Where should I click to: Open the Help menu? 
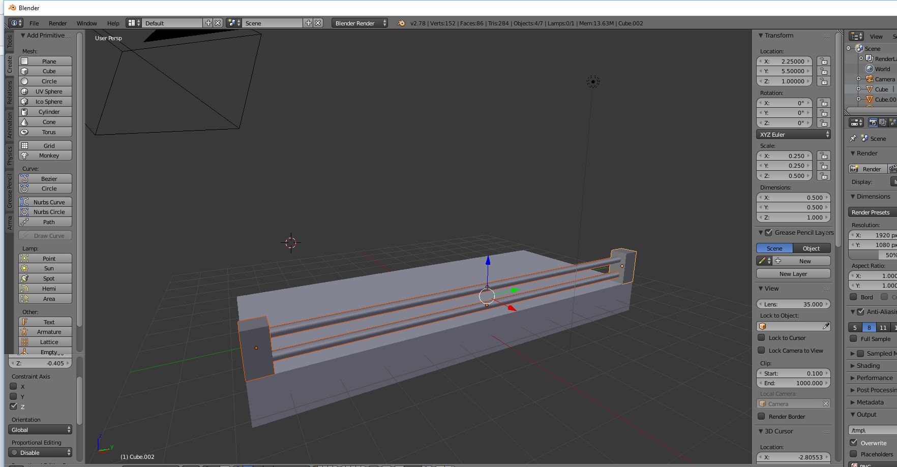click(113, 23)
